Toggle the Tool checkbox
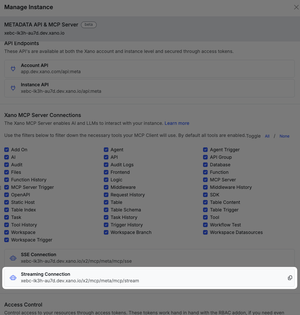 coord(205,217)
